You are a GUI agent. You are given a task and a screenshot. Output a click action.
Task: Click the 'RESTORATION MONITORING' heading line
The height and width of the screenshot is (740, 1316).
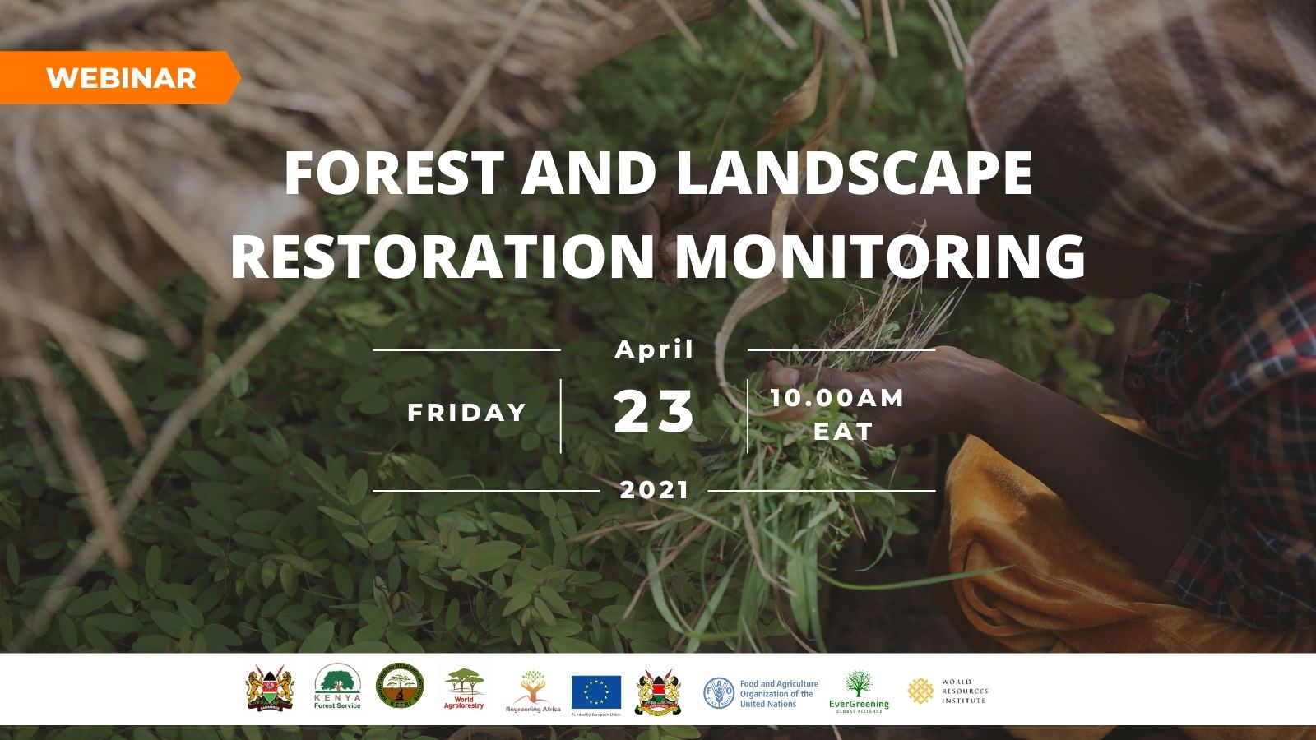658,255
